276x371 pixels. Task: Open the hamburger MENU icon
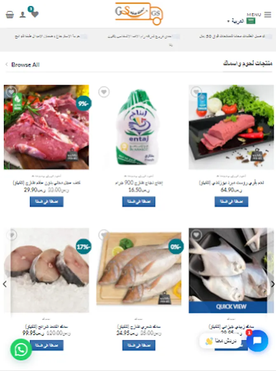(x=267, y=15)
